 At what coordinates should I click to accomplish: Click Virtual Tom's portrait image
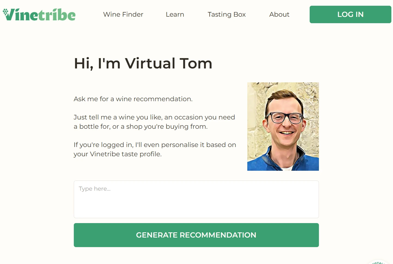pyautogui.click(x=283, y=127)
